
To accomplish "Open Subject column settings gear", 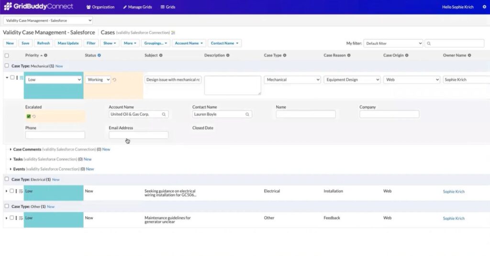I will click(161, 55).
